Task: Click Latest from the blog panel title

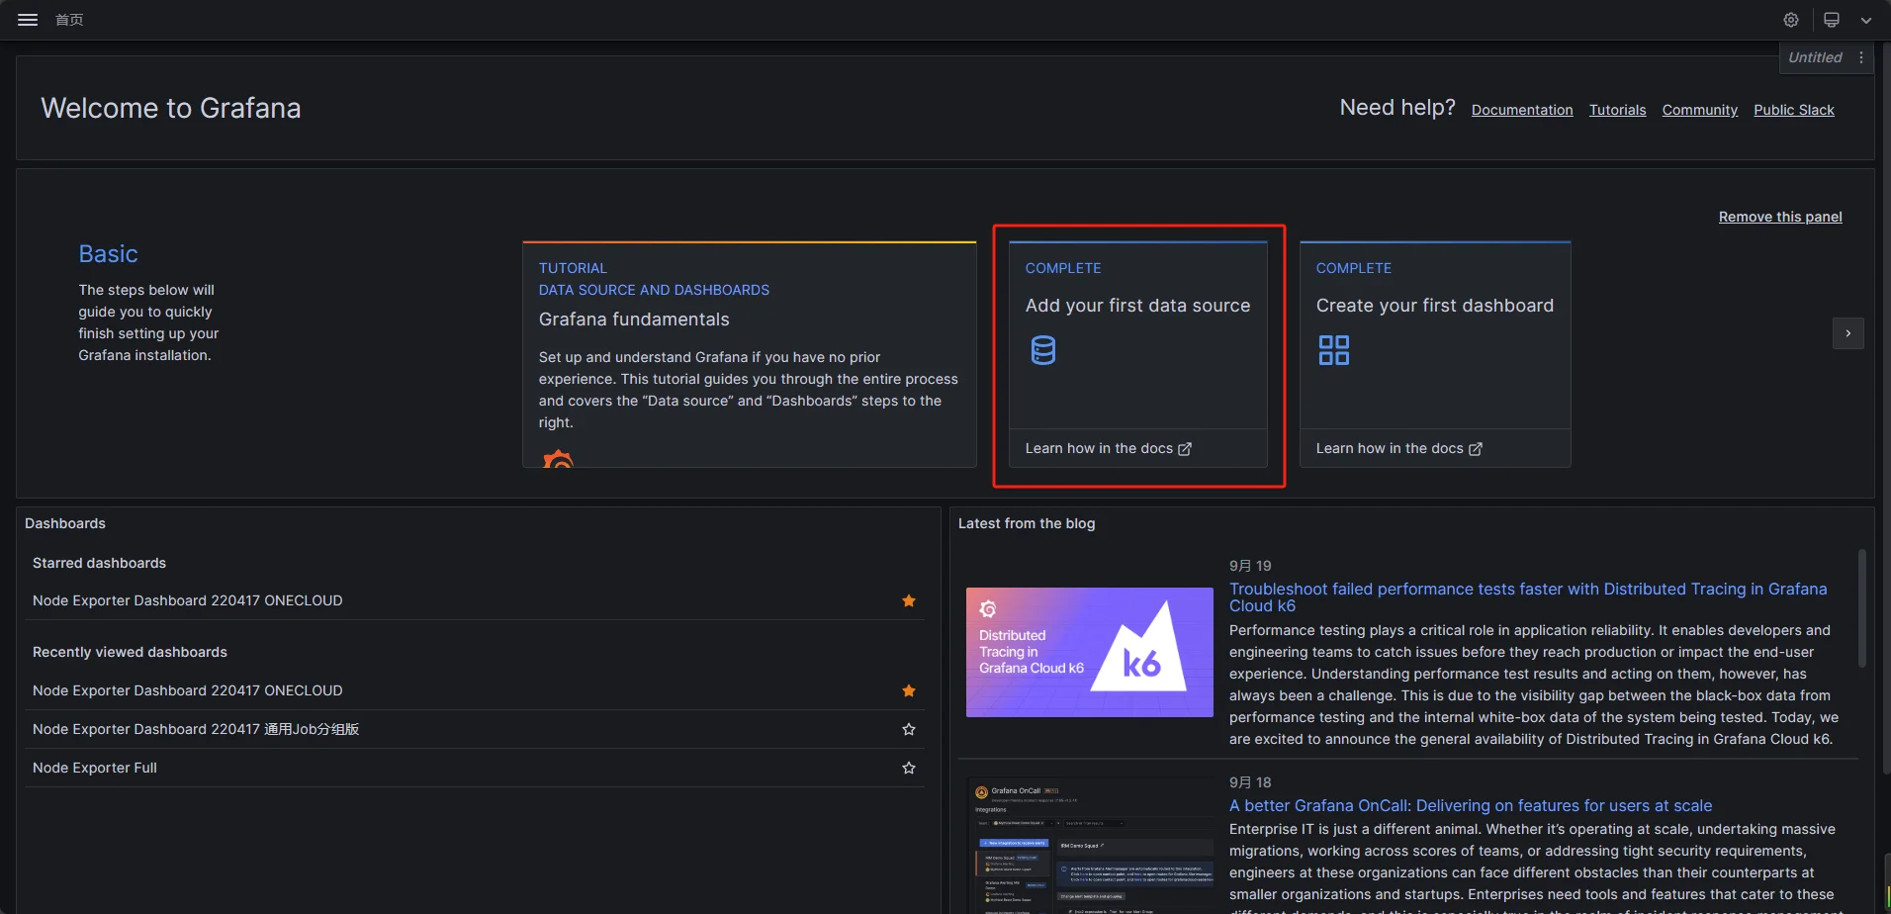Action: 1027,523
